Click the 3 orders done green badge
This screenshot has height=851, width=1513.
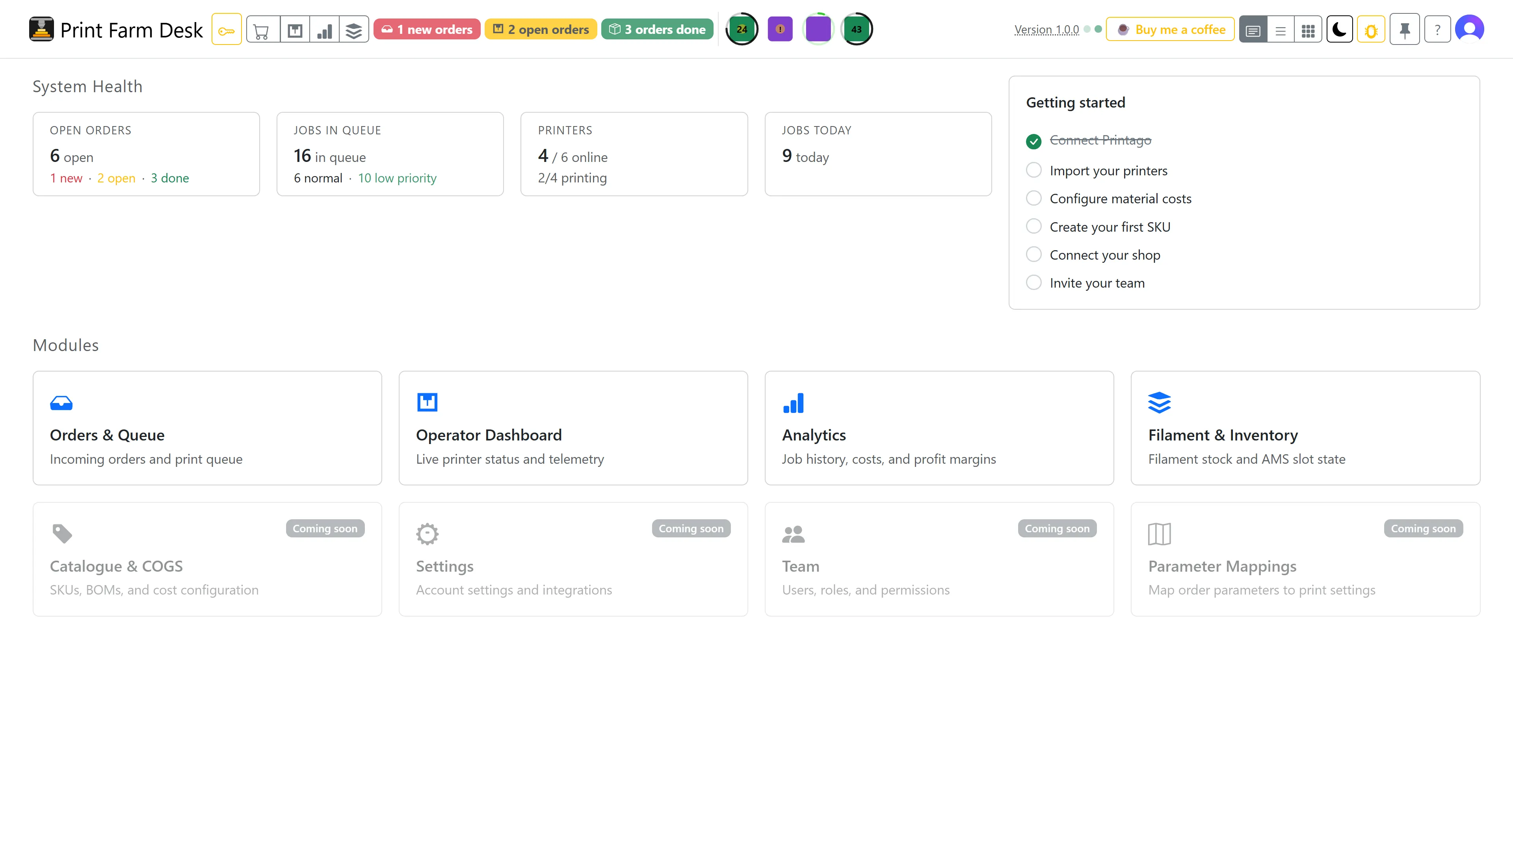[x=657, y=30]
